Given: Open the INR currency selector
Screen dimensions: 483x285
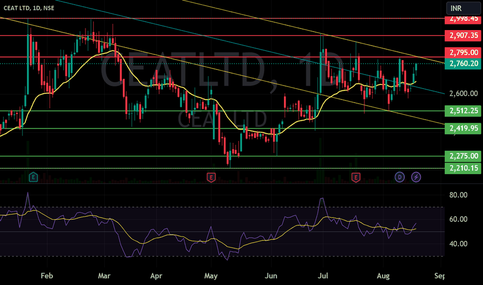Looking at the screenshot, I should (x=463, y=8).
